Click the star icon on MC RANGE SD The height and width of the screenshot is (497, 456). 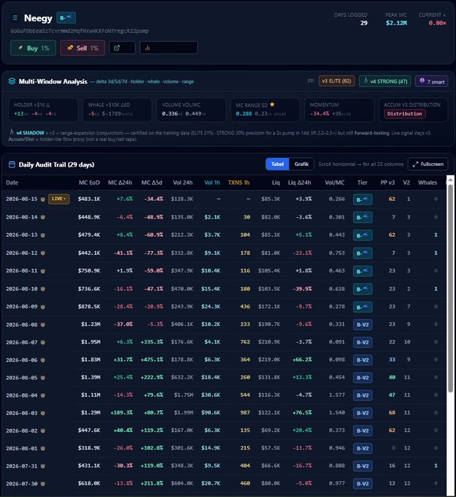tap(272, 105)
